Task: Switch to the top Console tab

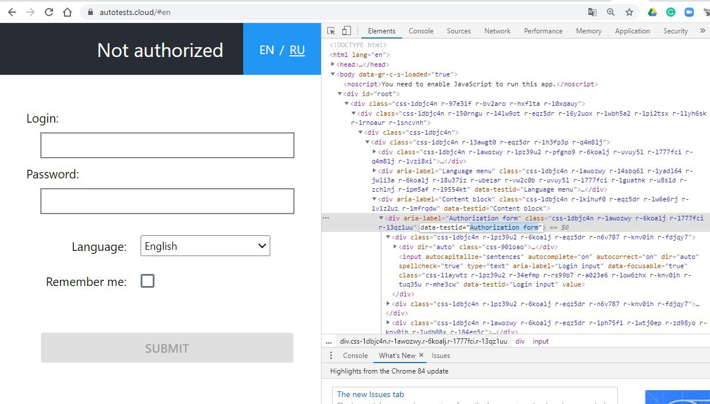Action: tap(421, 31)
